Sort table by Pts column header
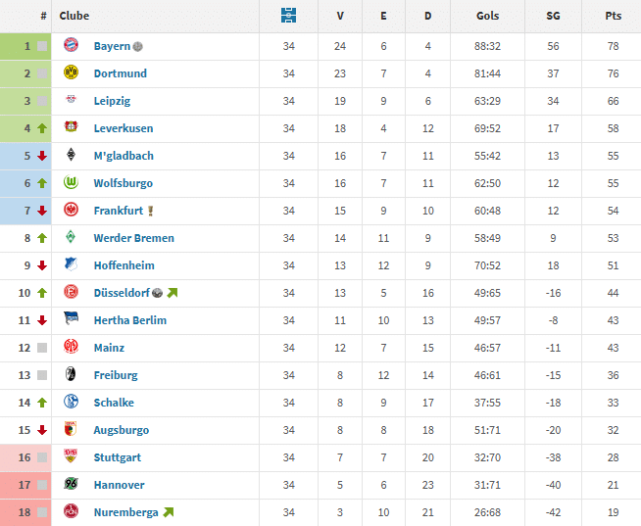 pyautogui.click(x=615, y=16)
